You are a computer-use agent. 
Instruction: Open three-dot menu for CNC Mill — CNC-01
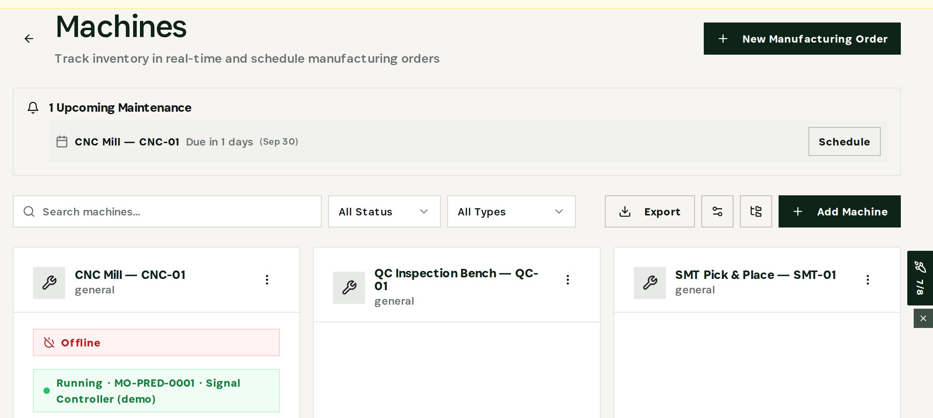(267, 280)
